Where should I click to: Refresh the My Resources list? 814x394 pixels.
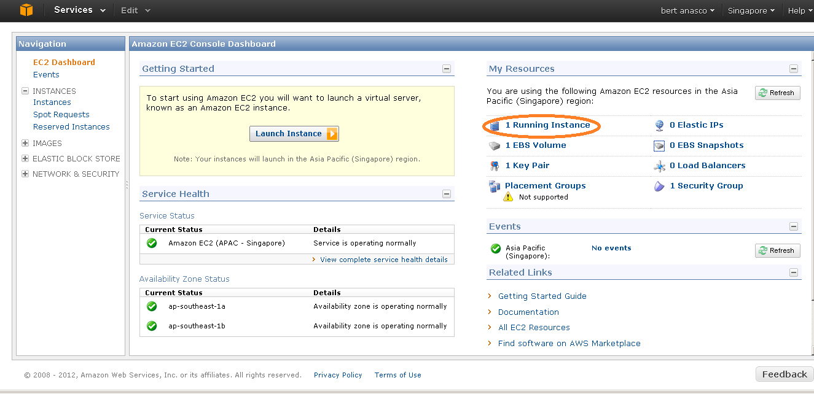pos(778,93)
